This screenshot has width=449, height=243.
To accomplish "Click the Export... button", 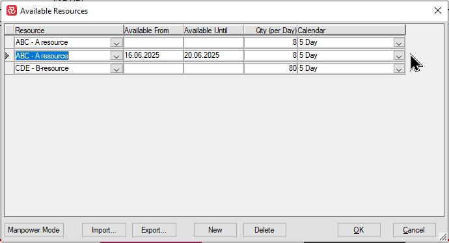I will click(x=154, y=230).
